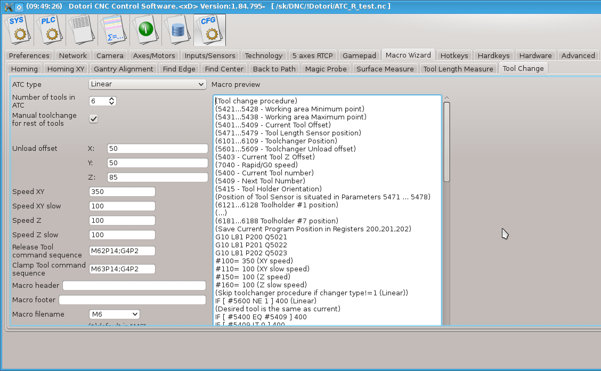The height and width of the screenshot is (371, 601).
Task: Click the scrollbar up arrow in Macro preview
Action: [446, 98]
